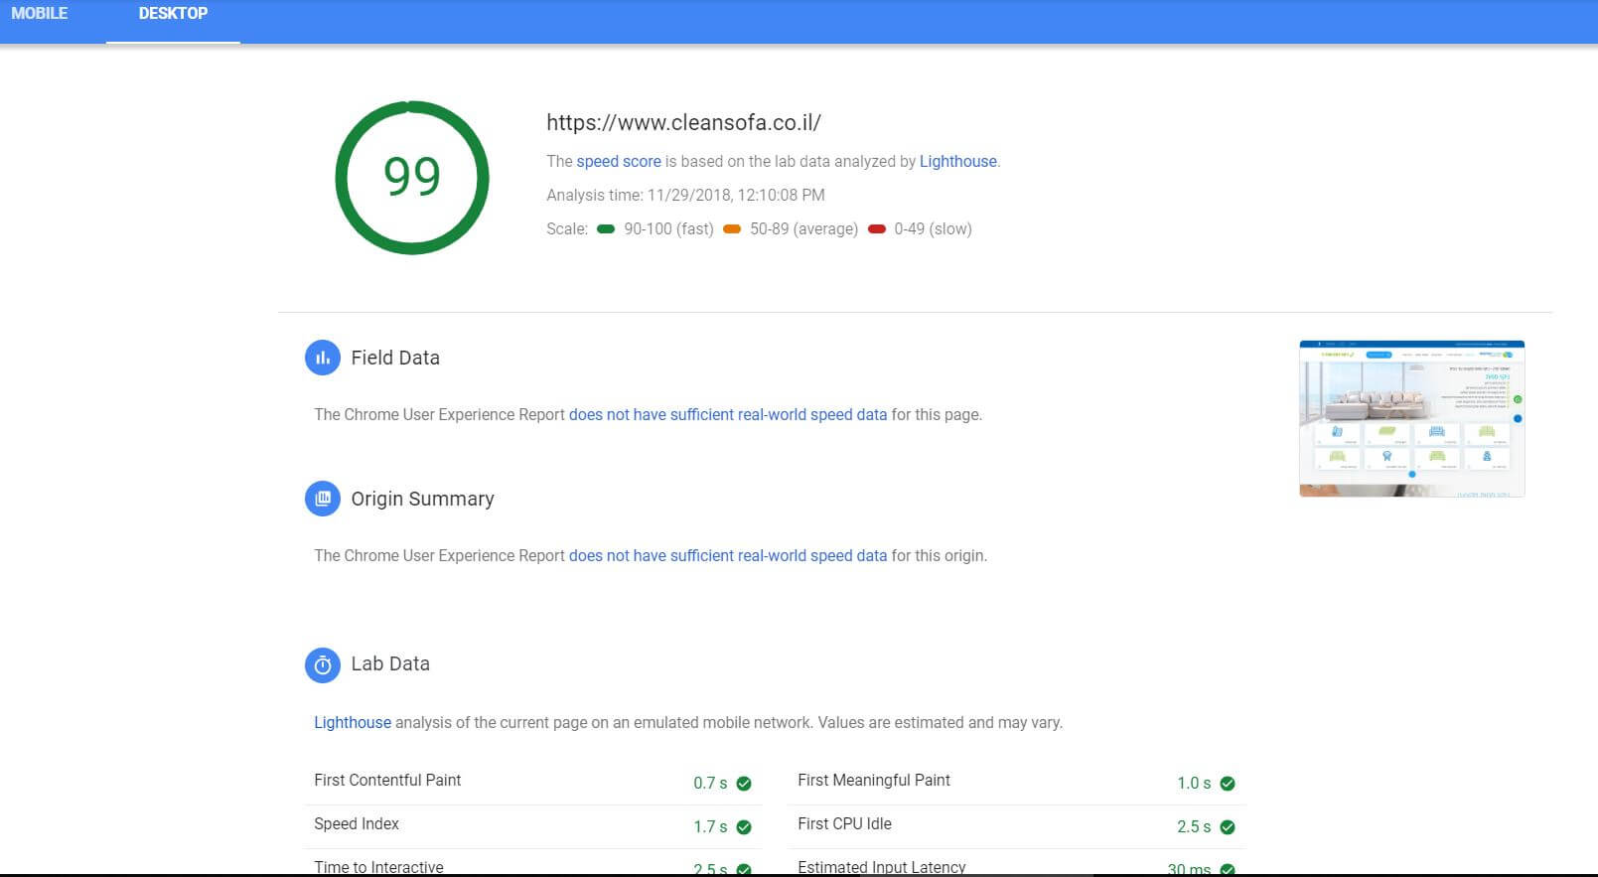Image resolution: width=1598 pixels, height=877 pixels.
Task: Click the Origin Summary heading
Action: (422, 499)
